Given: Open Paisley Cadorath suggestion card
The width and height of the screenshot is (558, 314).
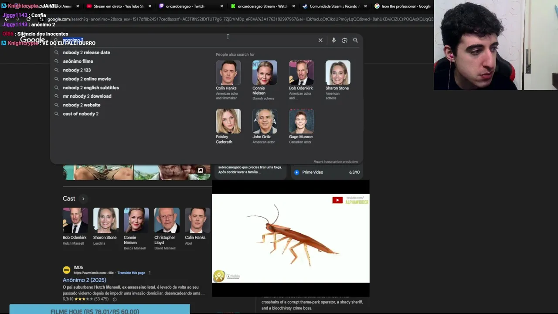Looking at the screenshot, I should (228, 126).
